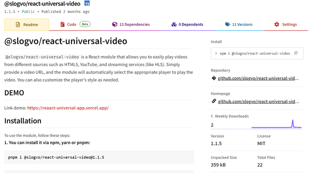Viewport: 314px width, 173px height.
Task: Click the inline @slogvo/react-universal-video code snippet
Action: 42,57
